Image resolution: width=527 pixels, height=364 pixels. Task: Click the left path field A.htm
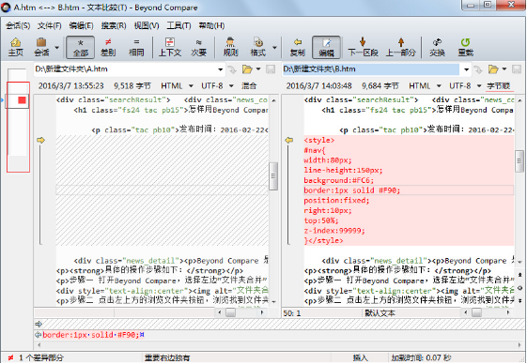[x=125, y=69]
